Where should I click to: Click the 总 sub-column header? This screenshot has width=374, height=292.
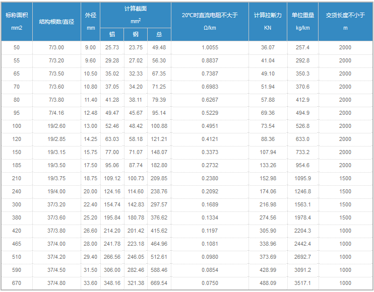159,35
